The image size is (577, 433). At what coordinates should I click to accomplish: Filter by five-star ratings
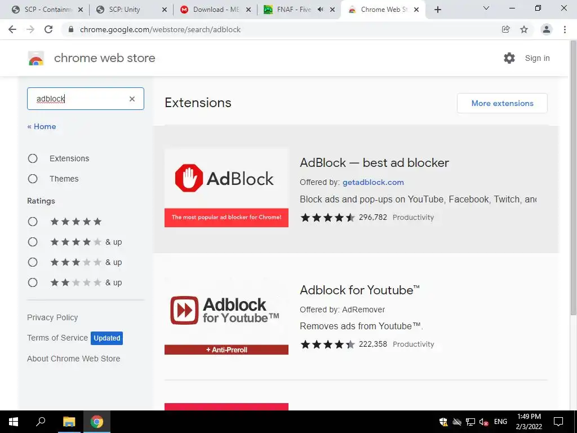pyautogui.click(x=33, y=221)
